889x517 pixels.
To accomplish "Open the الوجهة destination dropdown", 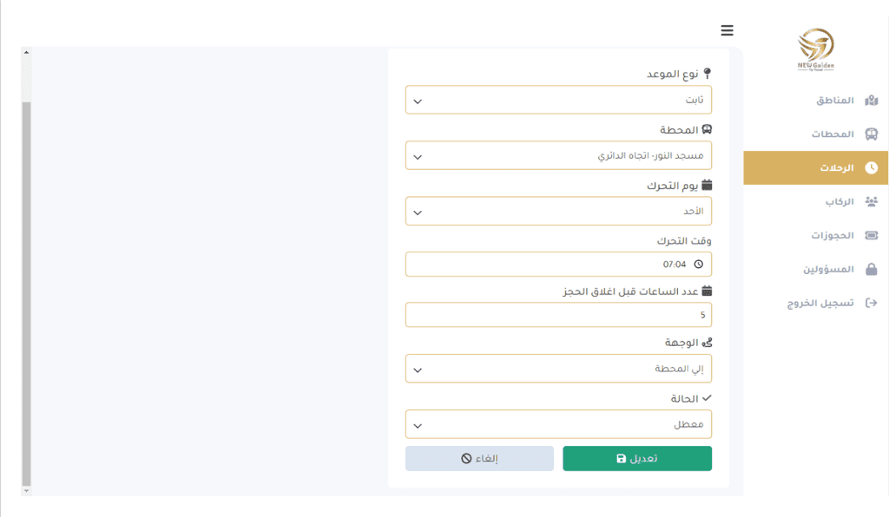I will tap(558, 369).
